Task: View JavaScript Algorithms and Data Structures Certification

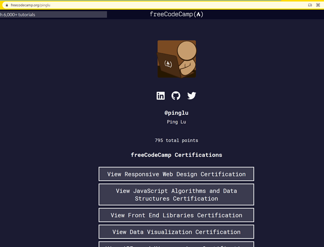Action: [176, 195]
